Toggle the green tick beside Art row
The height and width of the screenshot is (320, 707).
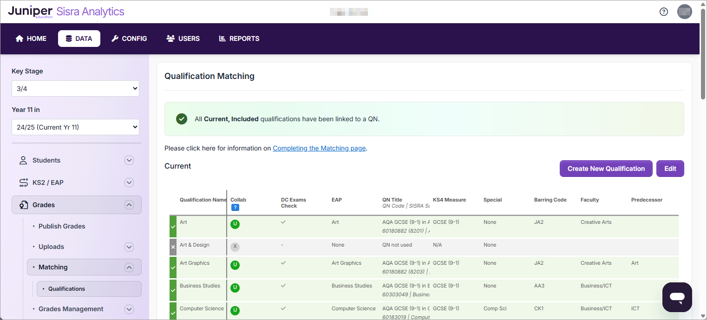[x=173, y=227]
